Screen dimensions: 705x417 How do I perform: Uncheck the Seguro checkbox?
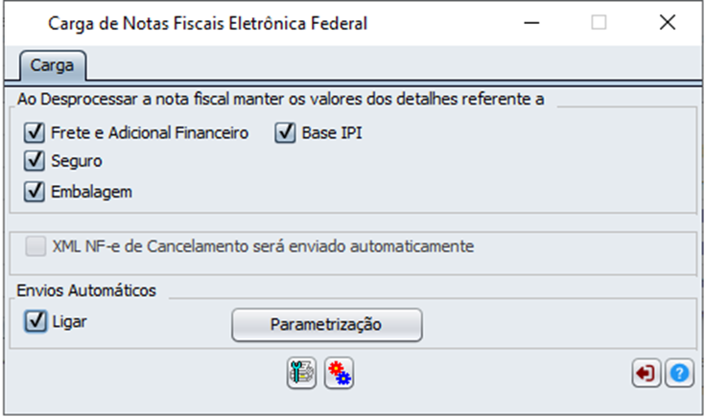coord(35,161)
